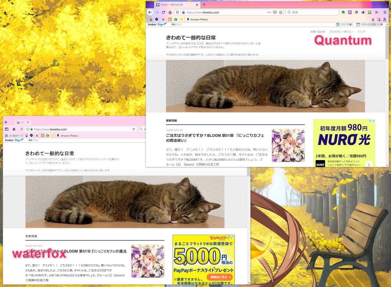The width and height of the screenshot is (391, 287).
Task: Open よく見るページ bookmark folder in waterfox
Action: pos(14,136)
